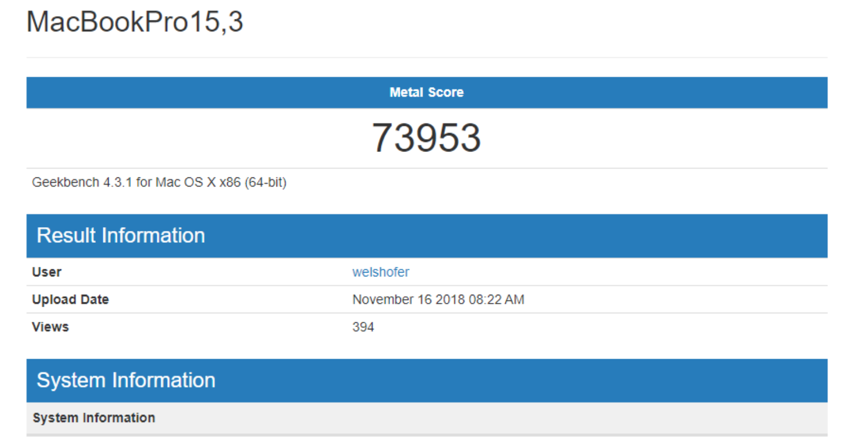The height and width of the screenshot is (437, 844).
Task: Select the Geekbench 4.3.1 version text
Action: pyautogui.click(x=159, y=182)
